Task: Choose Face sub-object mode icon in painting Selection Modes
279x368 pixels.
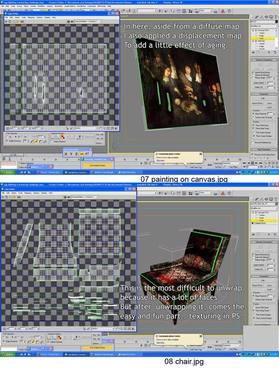Action: [63, 137]
